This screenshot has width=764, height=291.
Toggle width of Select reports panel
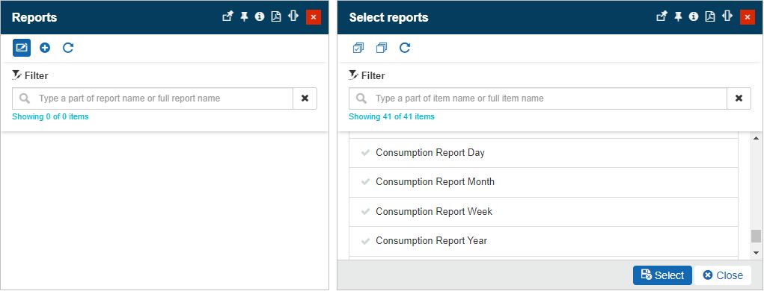point(727,16)
